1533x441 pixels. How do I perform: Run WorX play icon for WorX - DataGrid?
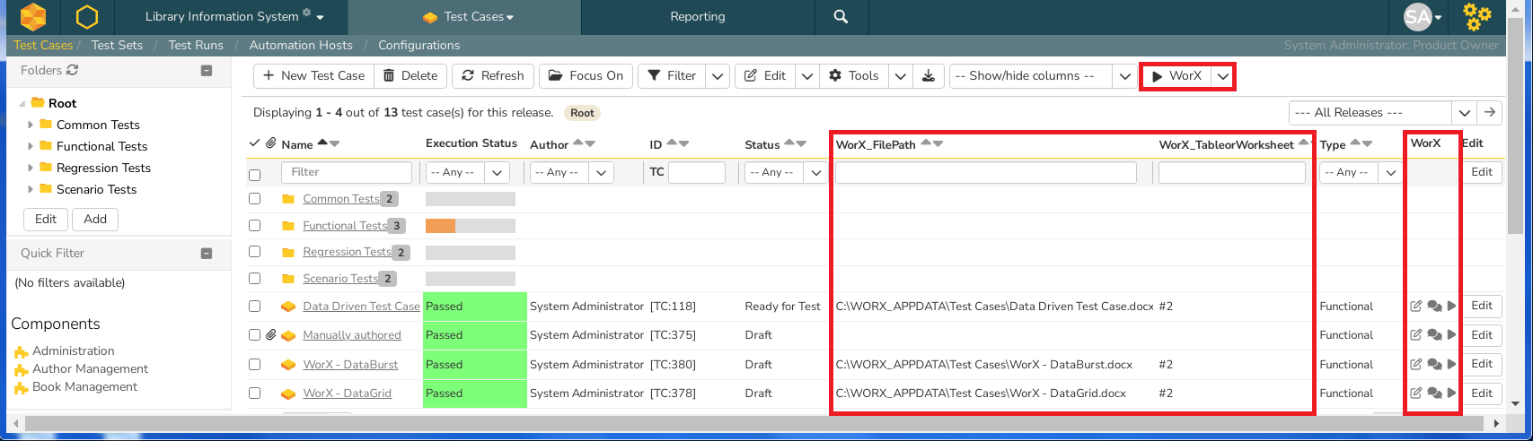tap(1451, 393)
